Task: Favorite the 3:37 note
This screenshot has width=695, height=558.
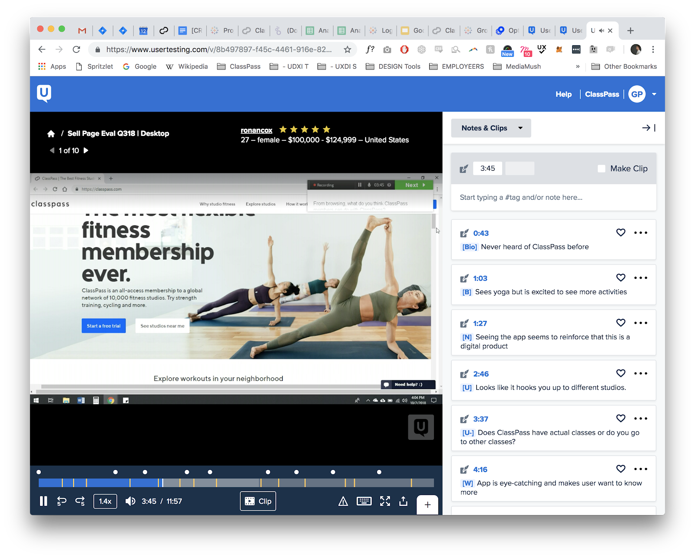Action: pos(621,419)
